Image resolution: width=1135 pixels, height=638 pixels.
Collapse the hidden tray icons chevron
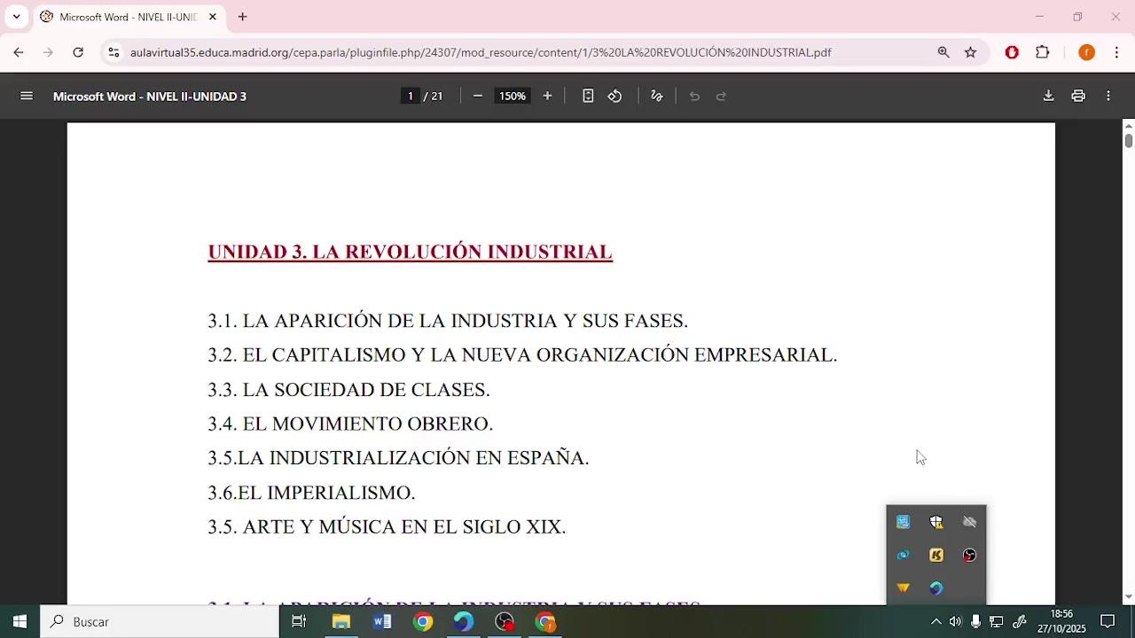point(935,621)
